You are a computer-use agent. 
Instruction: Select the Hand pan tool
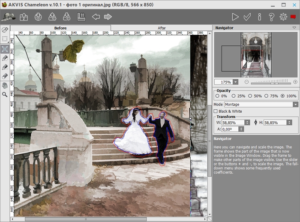(5, 85)
